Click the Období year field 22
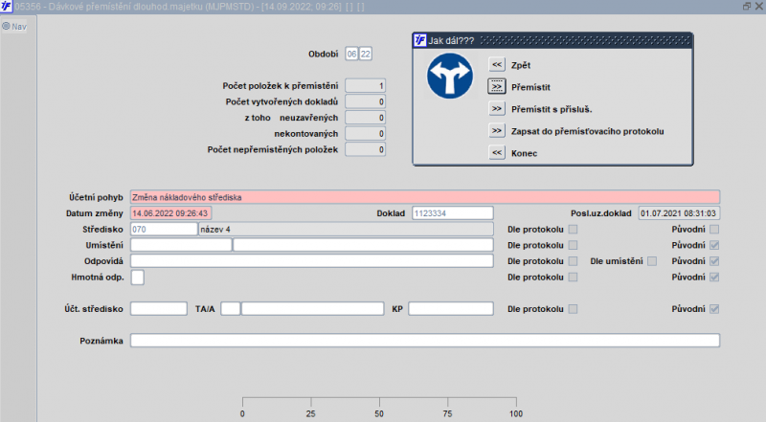The width and height of the screenshot is (766, 422). (x=366, y=54)
